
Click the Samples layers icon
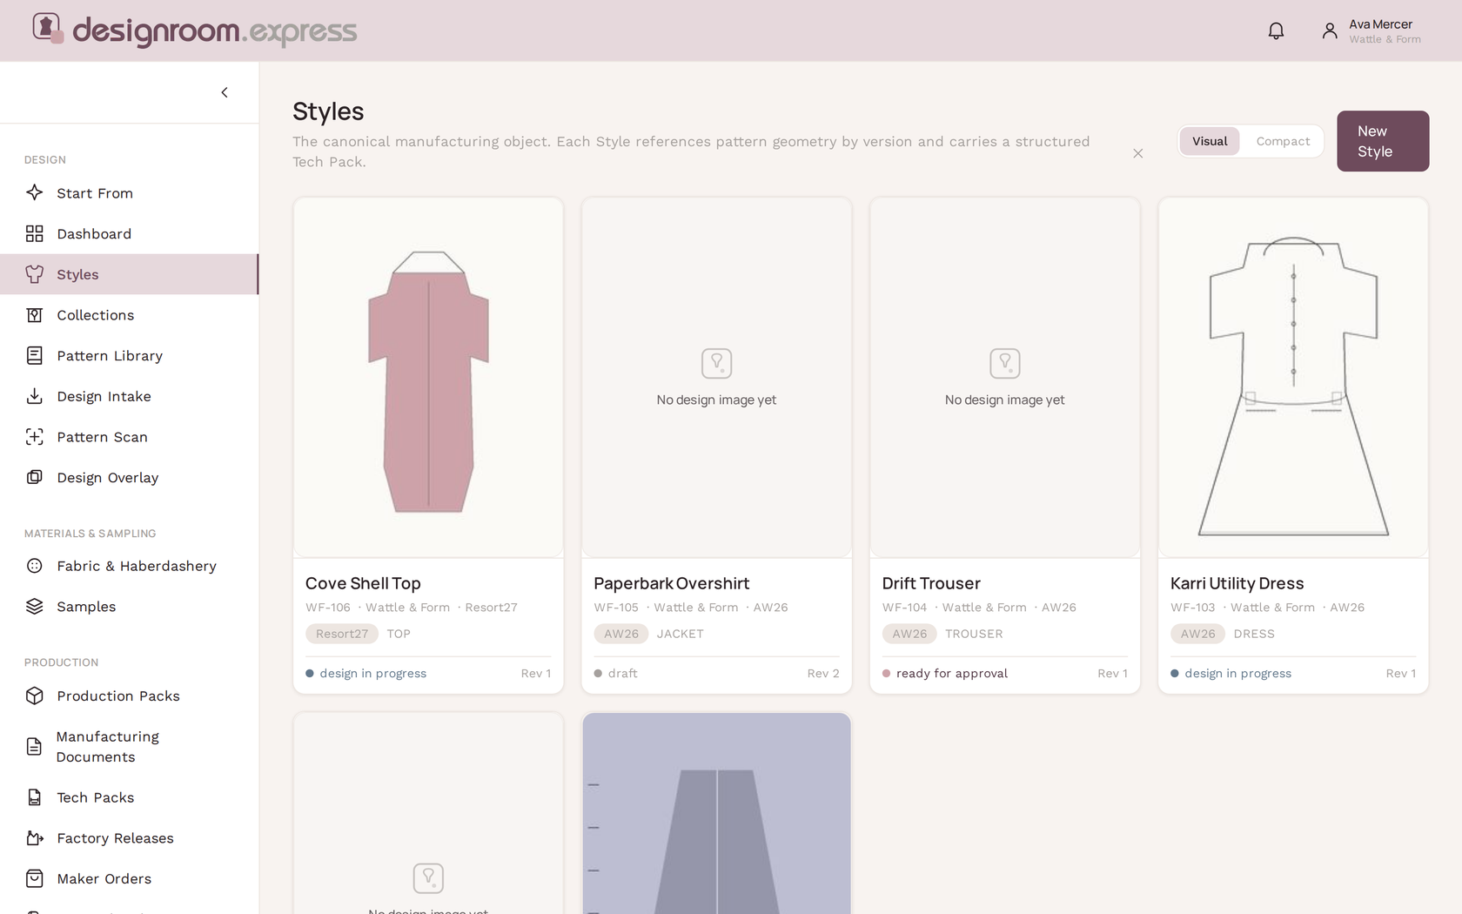coord(35,606)
